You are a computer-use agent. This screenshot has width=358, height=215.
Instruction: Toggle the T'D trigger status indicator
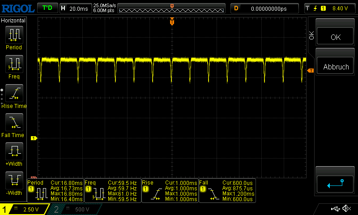47,8
